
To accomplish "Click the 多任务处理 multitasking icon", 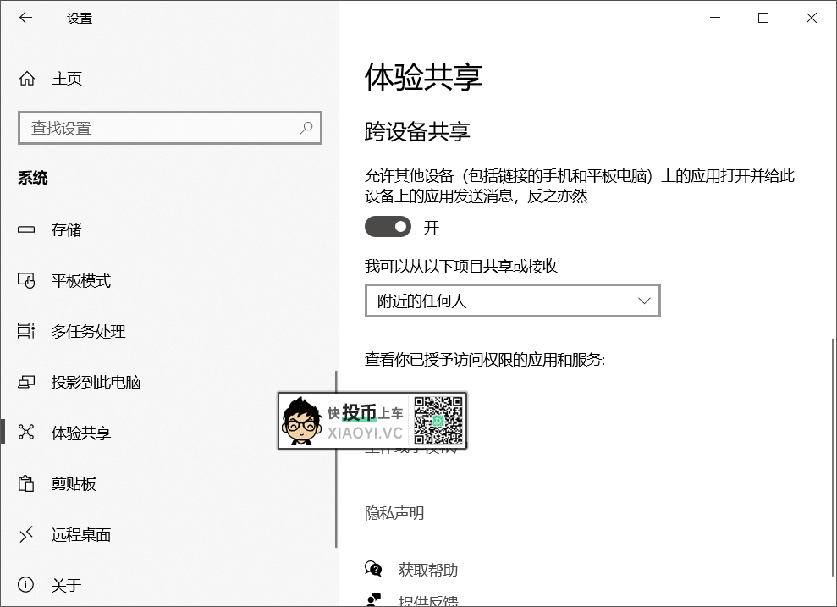I will coord(28,331).
